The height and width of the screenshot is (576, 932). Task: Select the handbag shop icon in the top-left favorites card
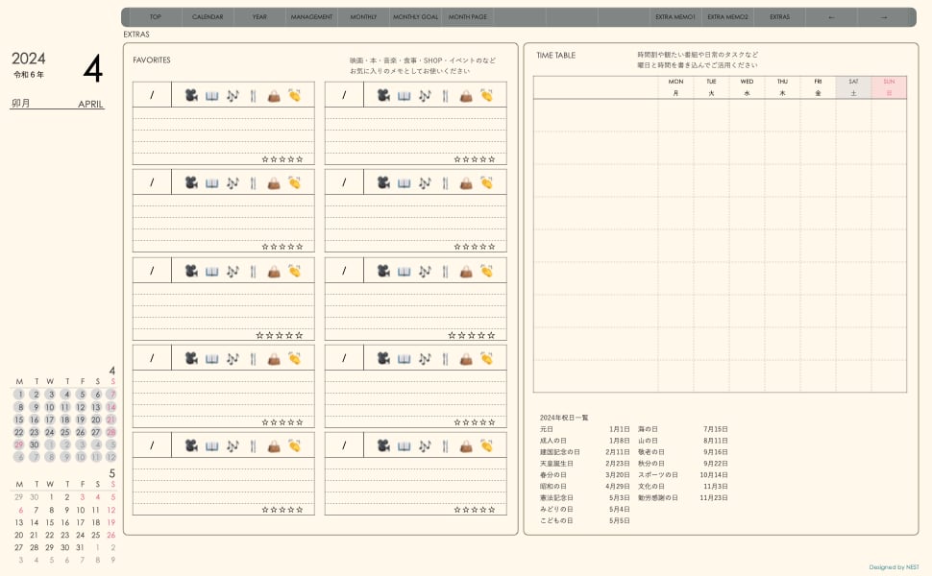274,95
